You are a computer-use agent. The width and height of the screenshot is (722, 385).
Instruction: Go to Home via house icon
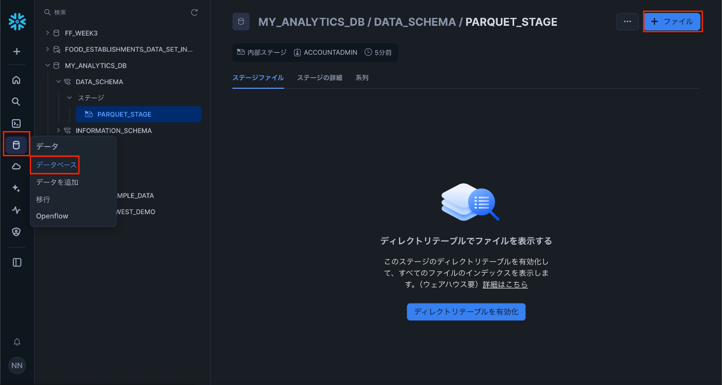[x=17, y=80]
